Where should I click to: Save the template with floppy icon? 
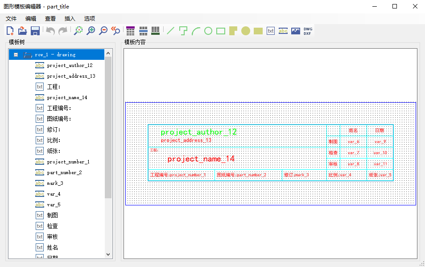(x=35, y=31)
